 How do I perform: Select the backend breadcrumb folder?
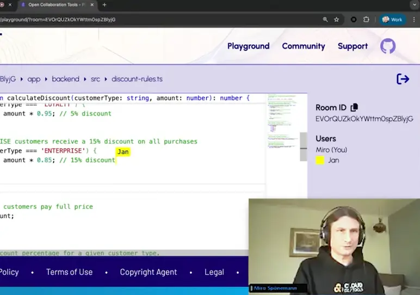(65, 79)
